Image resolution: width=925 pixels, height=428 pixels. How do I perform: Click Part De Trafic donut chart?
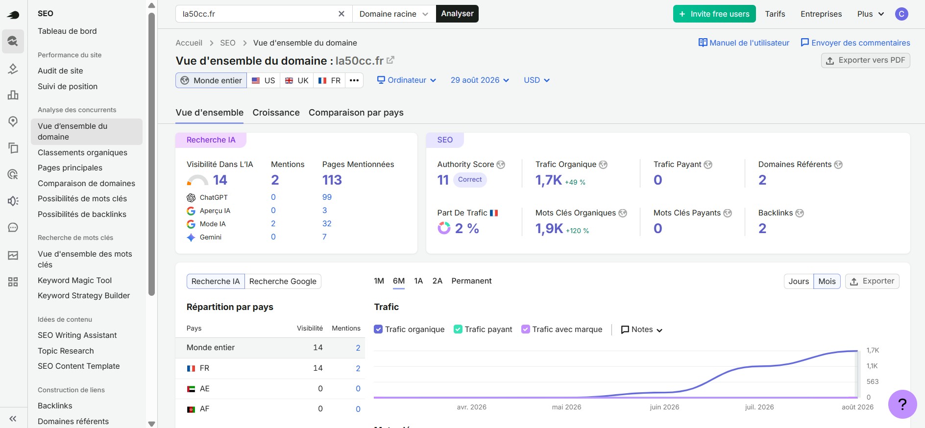tap(444, 228)
